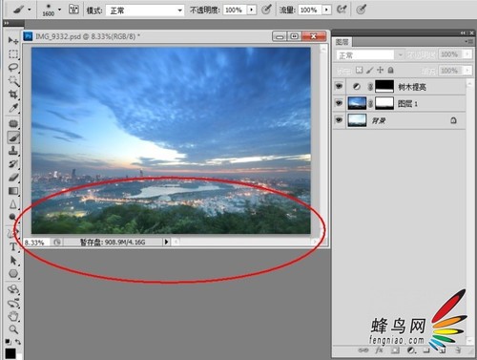Image resolution: width=477 pixels, height=360 pixels.
Task: Open the Layers panel options menu
Action: click(468, 41)
